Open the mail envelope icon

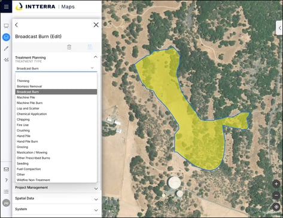[x=6, y=169]
